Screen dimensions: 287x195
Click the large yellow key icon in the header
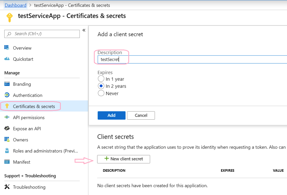[10, 18]
